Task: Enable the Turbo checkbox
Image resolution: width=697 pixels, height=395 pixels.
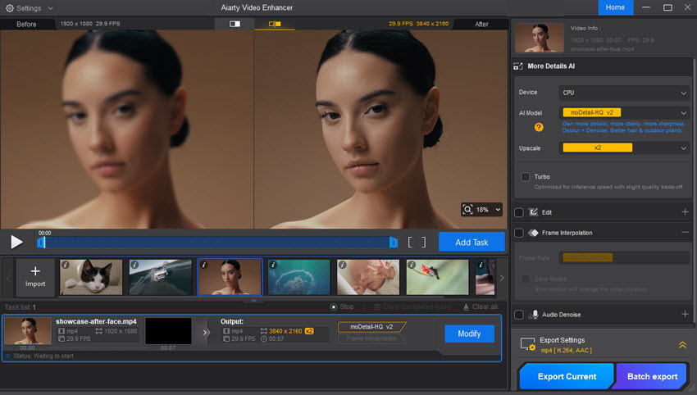Action: click(525, 177)
